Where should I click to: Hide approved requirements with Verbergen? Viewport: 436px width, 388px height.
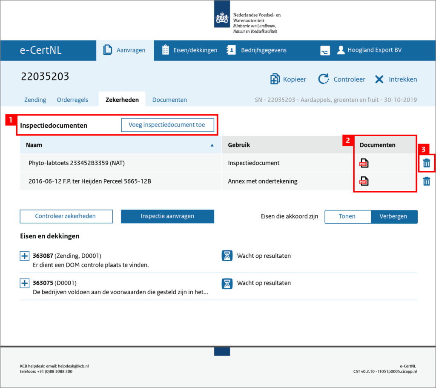(x=394, y=216)
